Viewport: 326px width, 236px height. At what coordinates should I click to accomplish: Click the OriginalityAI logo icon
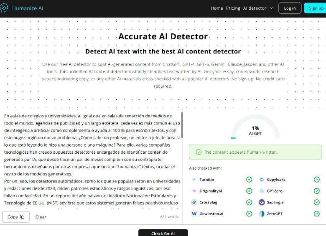coord(194,191)
